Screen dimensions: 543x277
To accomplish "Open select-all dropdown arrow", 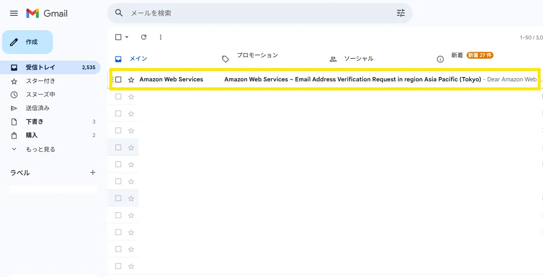I will 127,37.
